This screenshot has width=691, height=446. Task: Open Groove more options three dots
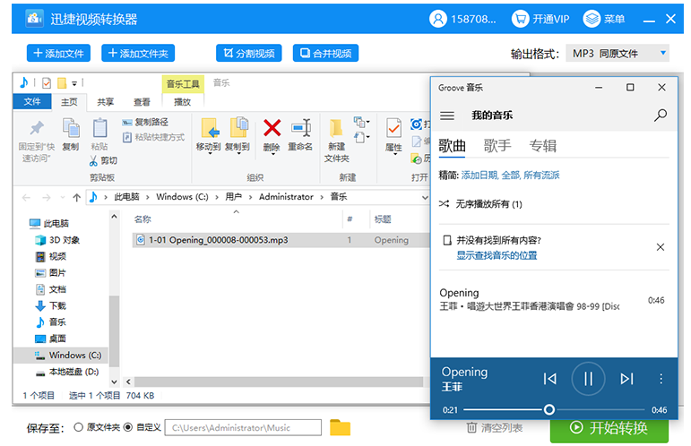[x=661, y=379]
